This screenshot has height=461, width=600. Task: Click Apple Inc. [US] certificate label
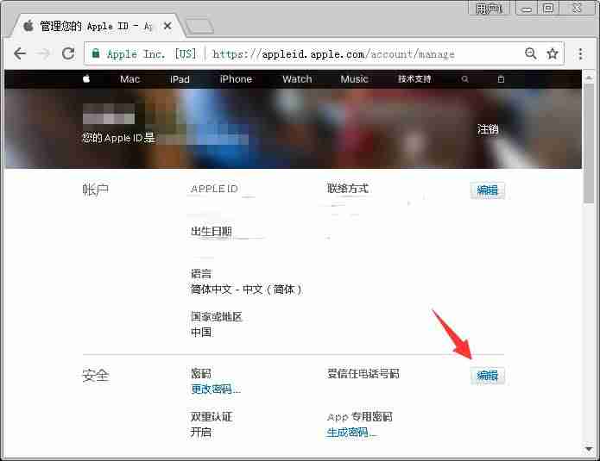pyautogui.click(x=152, y=53)
